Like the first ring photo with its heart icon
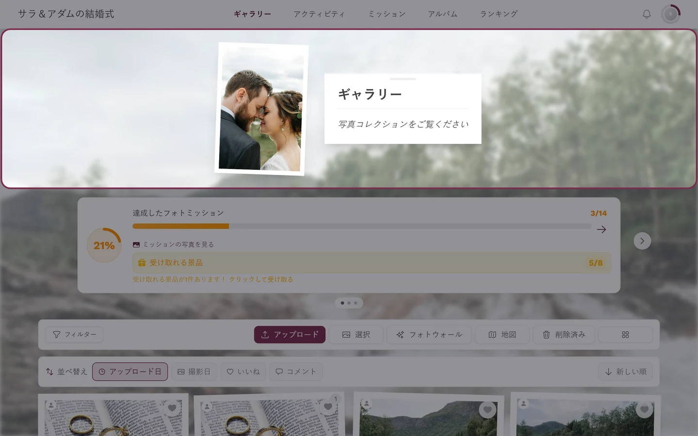The height and width of the screenshot is (436, 698). (x=172, y=408)
